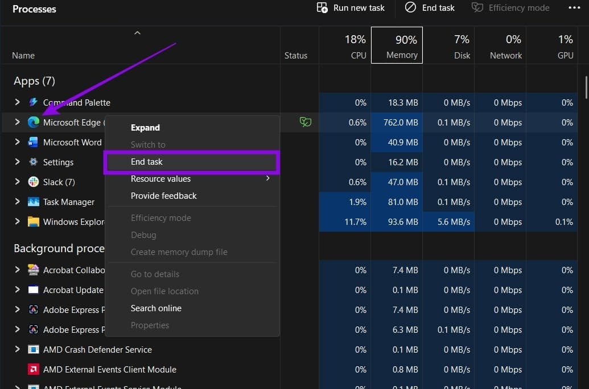Expand the Microsoft Word process group
Screen dimensions: 589x389
click(x=17, y=142)
